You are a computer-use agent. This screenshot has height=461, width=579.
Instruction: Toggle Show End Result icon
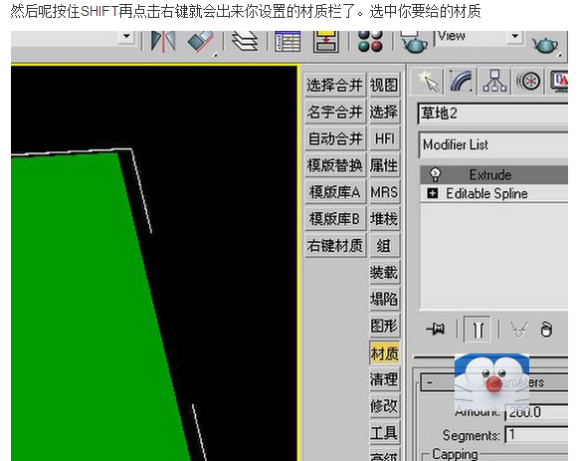pos(478,329)
